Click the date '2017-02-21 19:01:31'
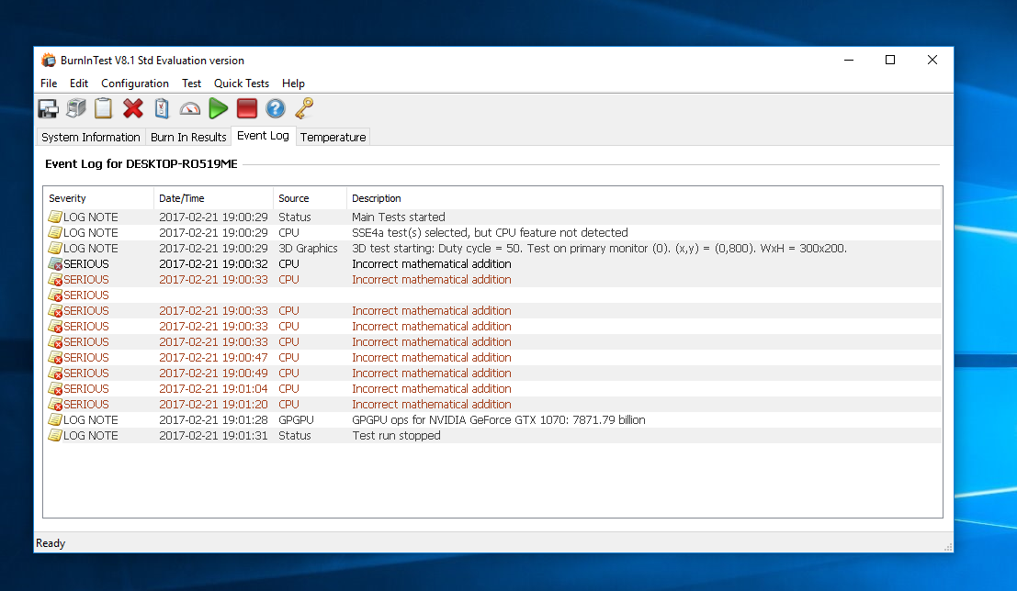1017x591 pixels. click(213, 436)
